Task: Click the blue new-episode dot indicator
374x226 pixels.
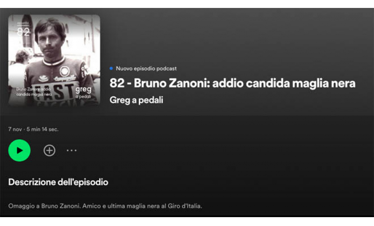Action: point(111,69)
